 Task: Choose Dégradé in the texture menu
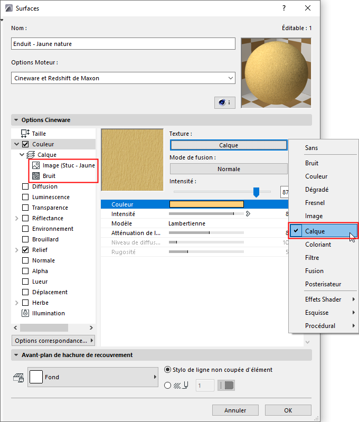tap(324, 190)
